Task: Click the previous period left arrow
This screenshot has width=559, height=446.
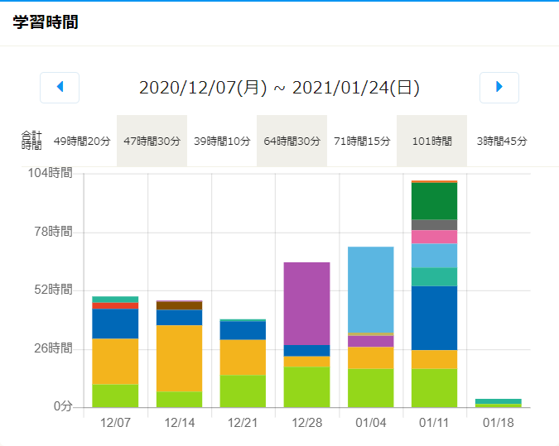Action: [x=60, y=87]
